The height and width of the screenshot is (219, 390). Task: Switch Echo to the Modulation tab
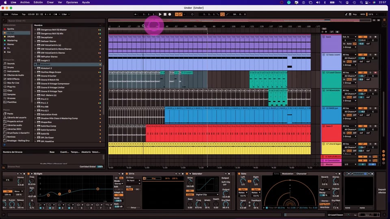click(x=288, y=174)
